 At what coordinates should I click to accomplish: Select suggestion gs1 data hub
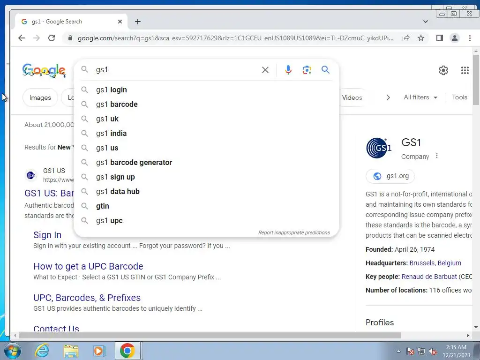207,192
